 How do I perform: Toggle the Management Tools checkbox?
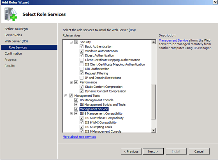coord(71,95)
